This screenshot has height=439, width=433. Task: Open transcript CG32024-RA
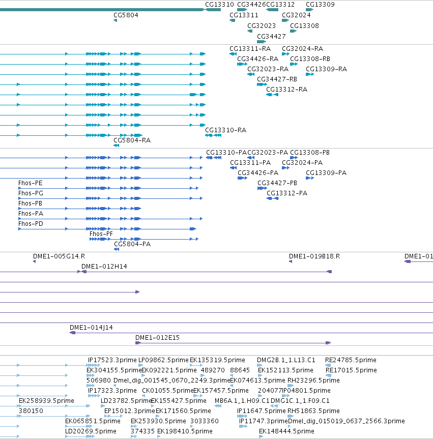click(302, 49)
